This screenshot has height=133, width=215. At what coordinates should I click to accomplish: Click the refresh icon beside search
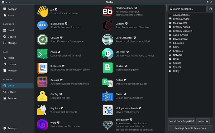[x=210, y=9]
